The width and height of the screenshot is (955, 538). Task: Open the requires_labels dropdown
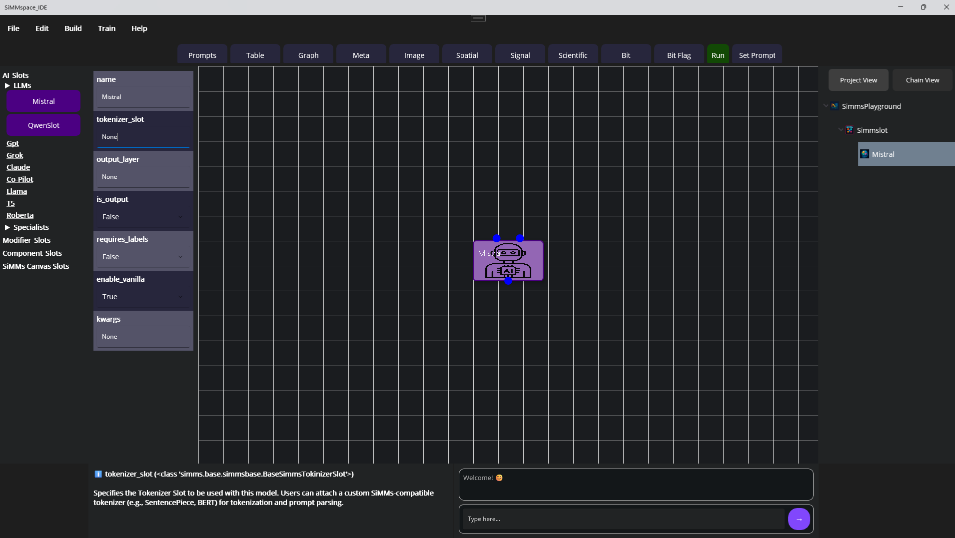click(x=143, y=257)
